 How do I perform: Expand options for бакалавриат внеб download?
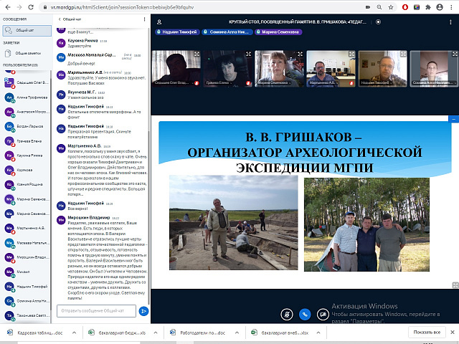coord(318,333)
